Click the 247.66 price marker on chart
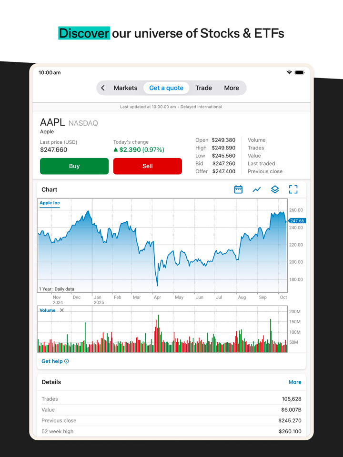This screenshot has width=343, height=457. [x=297, y=221]
